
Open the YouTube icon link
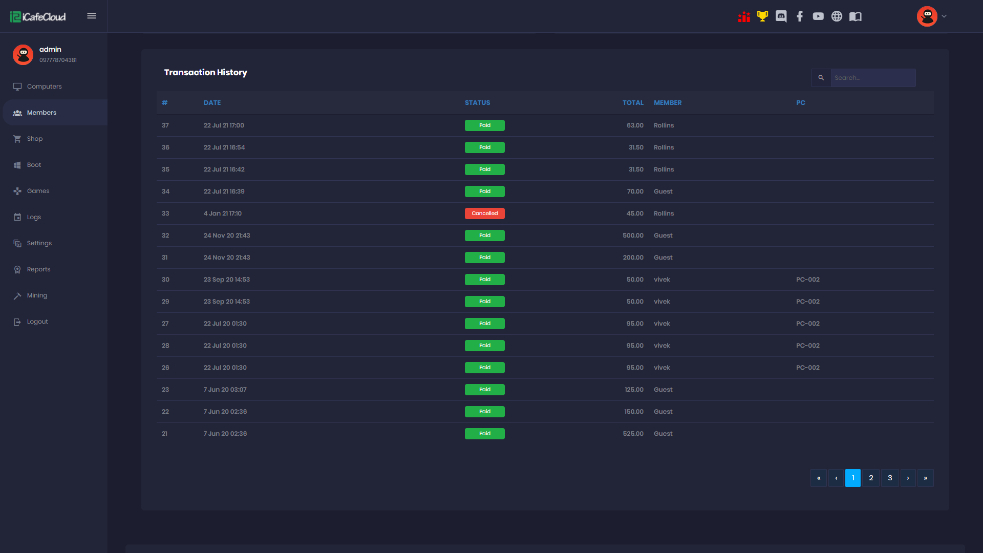tap(818, 16)
